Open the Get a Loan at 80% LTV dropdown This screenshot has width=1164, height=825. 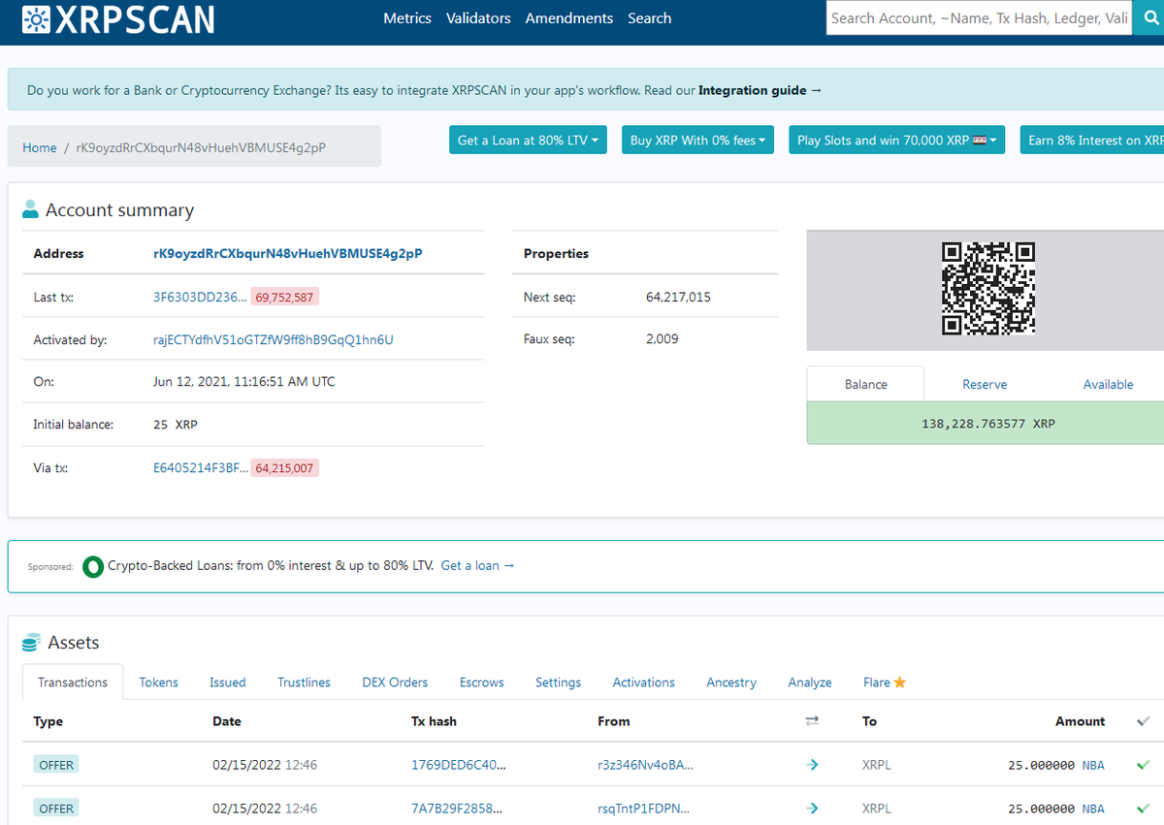tap(529, 141)
